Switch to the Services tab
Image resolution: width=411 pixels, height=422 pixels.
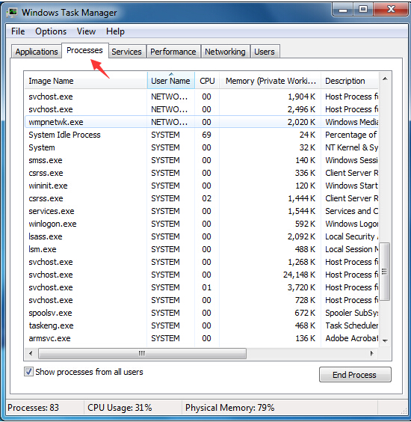(126, 52)
